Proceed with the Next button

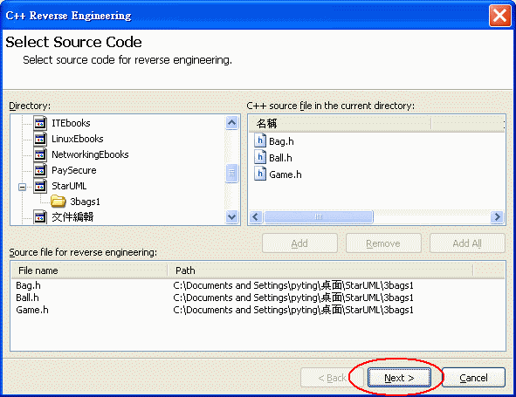click(x=399, y=378)
